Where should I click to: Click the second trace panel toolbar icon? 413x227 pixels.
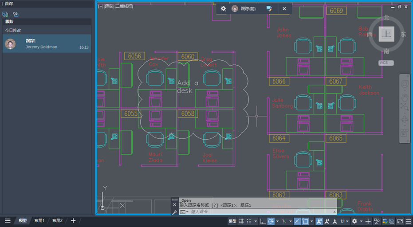[x=16, y=14]
